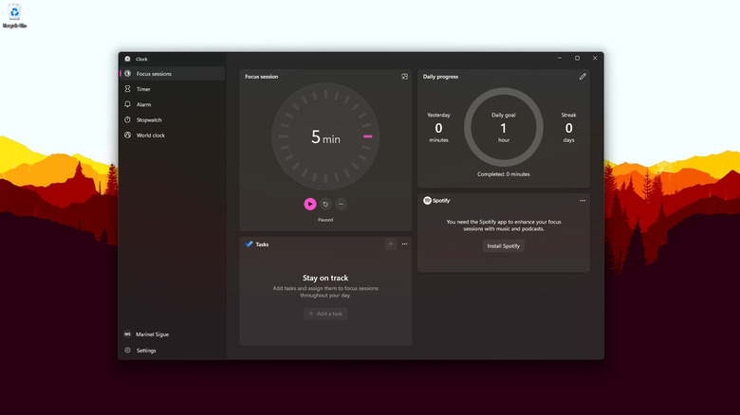Pop out the Focus session into compact view
Viewport: 740px width, 415px height.
coord(404,77)
